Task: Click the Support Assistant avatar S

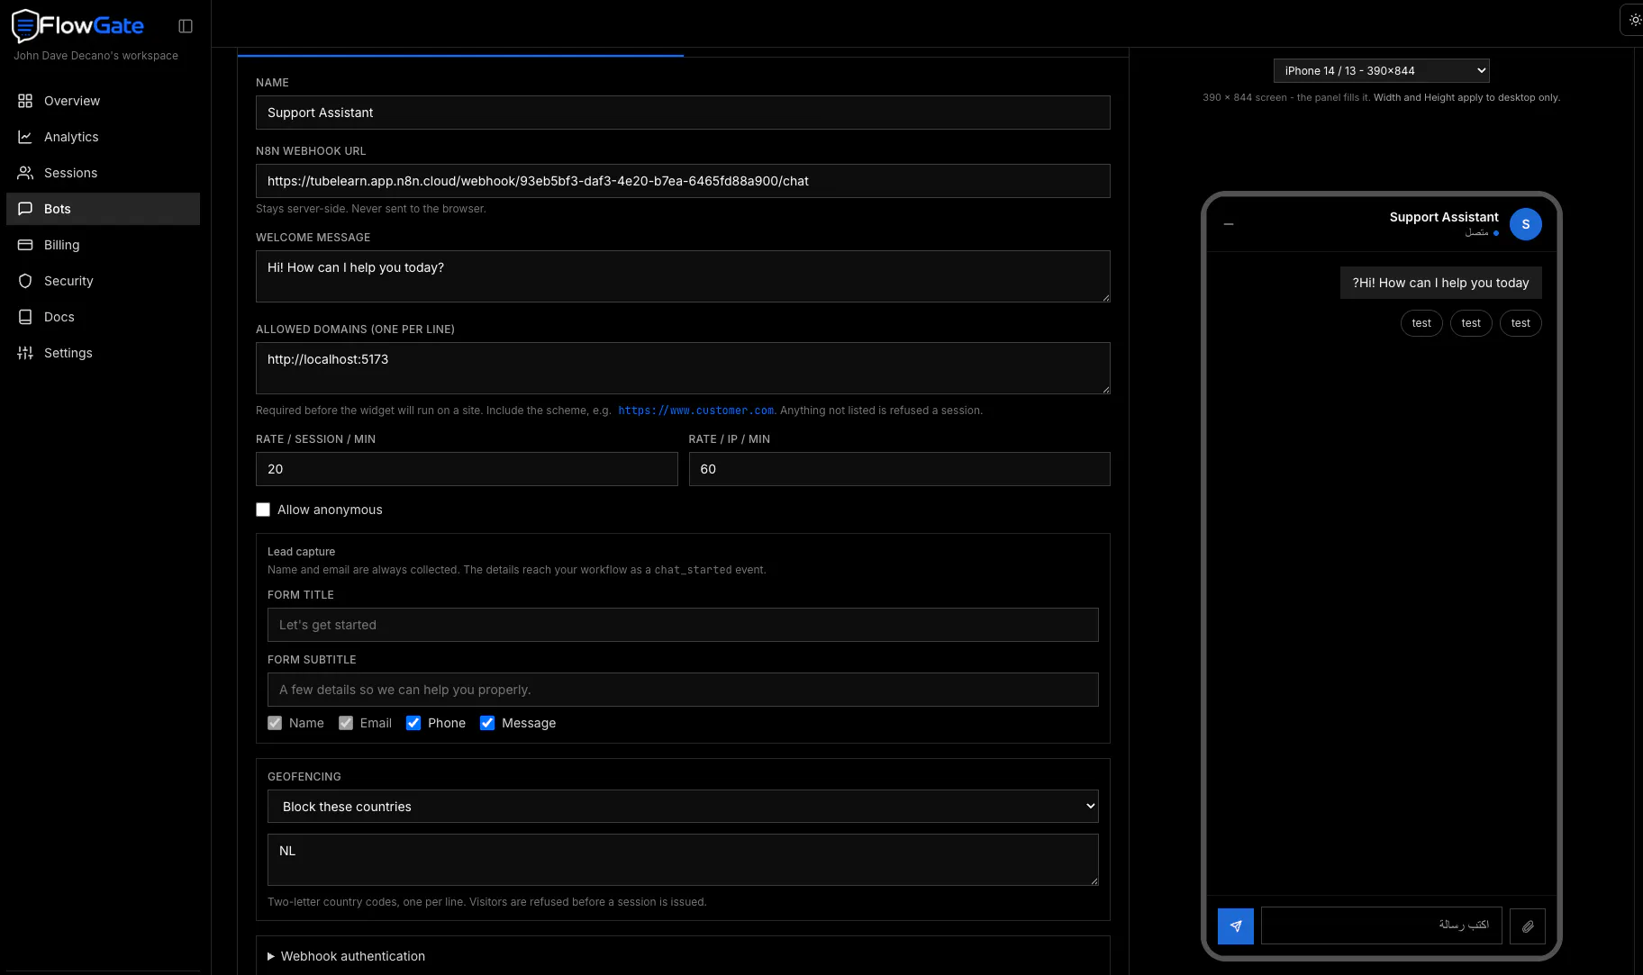Action: coord(1526,224)
